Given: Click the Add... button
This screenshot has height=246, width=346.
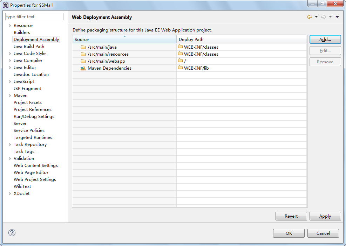Looking at the screenshot, I should coord(325,40).
